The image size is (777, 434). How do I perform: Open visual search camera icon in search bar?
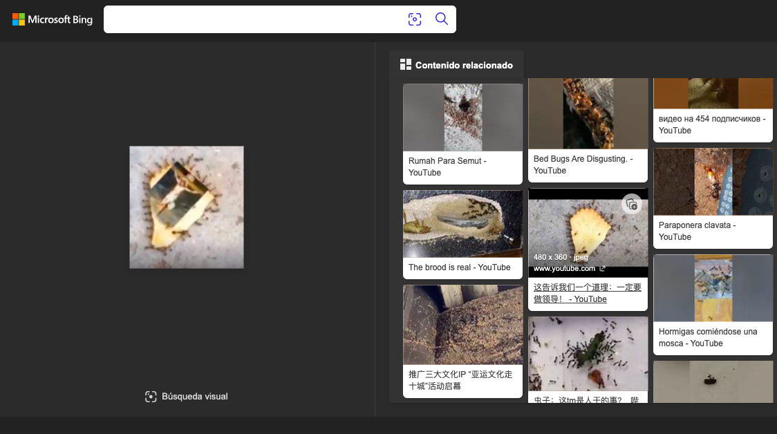pyautogui.click(x=415, y=19)
